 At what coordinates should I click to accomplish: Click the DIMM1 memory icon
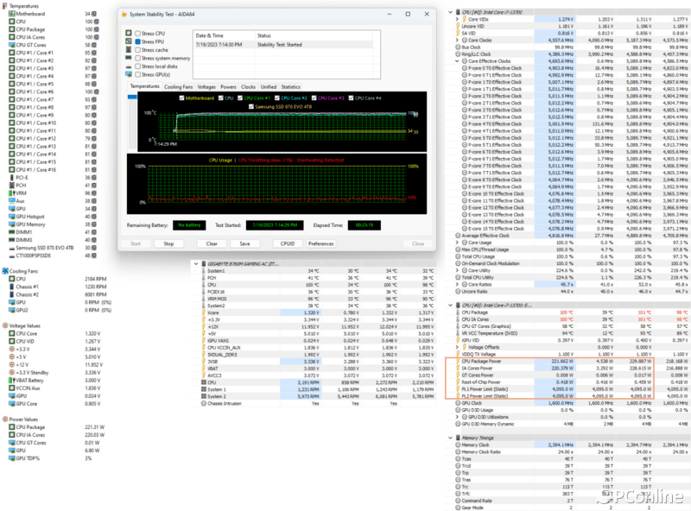pos(12,232)
